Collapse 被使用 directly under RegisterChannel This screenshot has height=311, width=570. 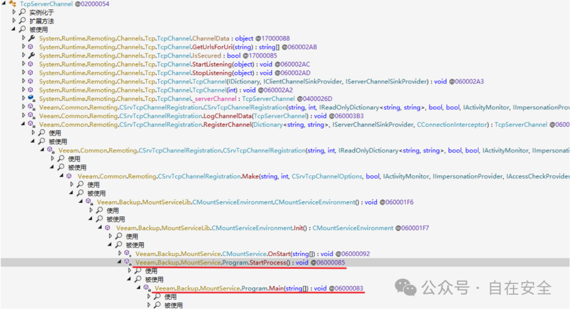[33, 141]
